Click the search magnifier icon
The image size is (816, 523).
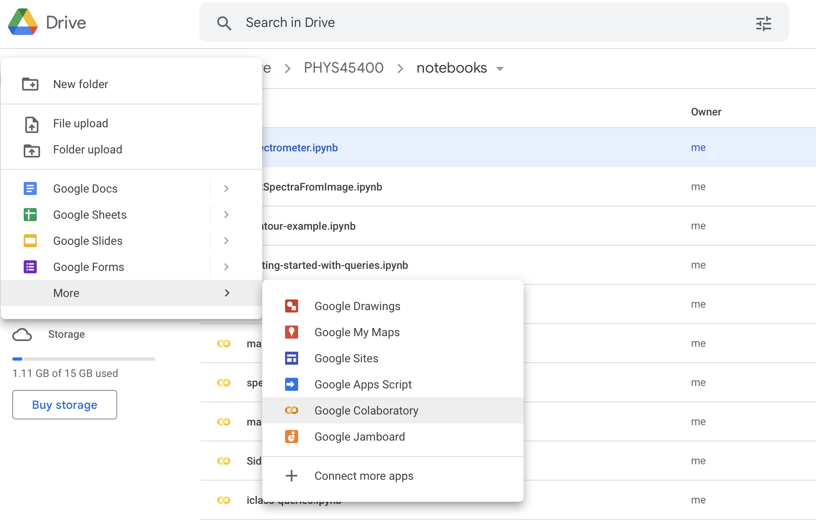[x=224, y=23]
